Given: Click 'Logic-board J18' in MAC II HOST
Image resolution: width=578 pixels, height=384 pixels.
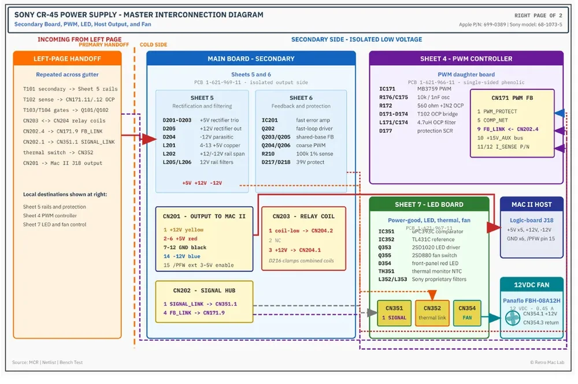Looking at the screenshot, I should (532, 220).
